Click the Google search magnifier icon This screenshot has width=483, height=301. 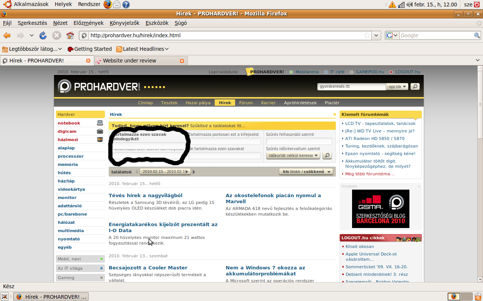click(477, 35)
